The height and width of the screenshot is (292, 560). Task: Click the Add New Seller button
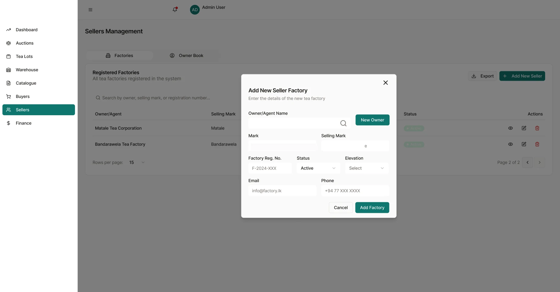tap(522, 76)
